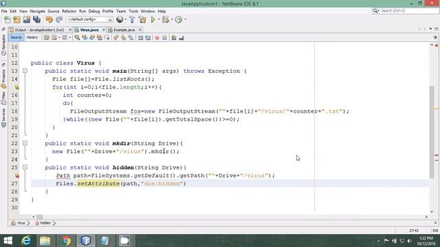
Task: Open the Tools menu
Action: [133, 11]
